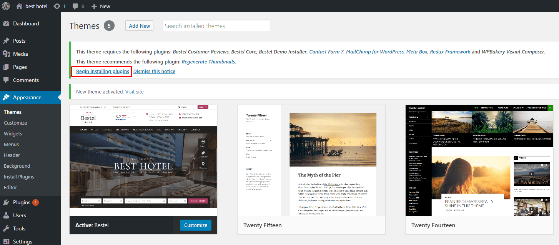559x245 pixels.
Task: Click the Media icon in sidebar
Action: point(6,54)
